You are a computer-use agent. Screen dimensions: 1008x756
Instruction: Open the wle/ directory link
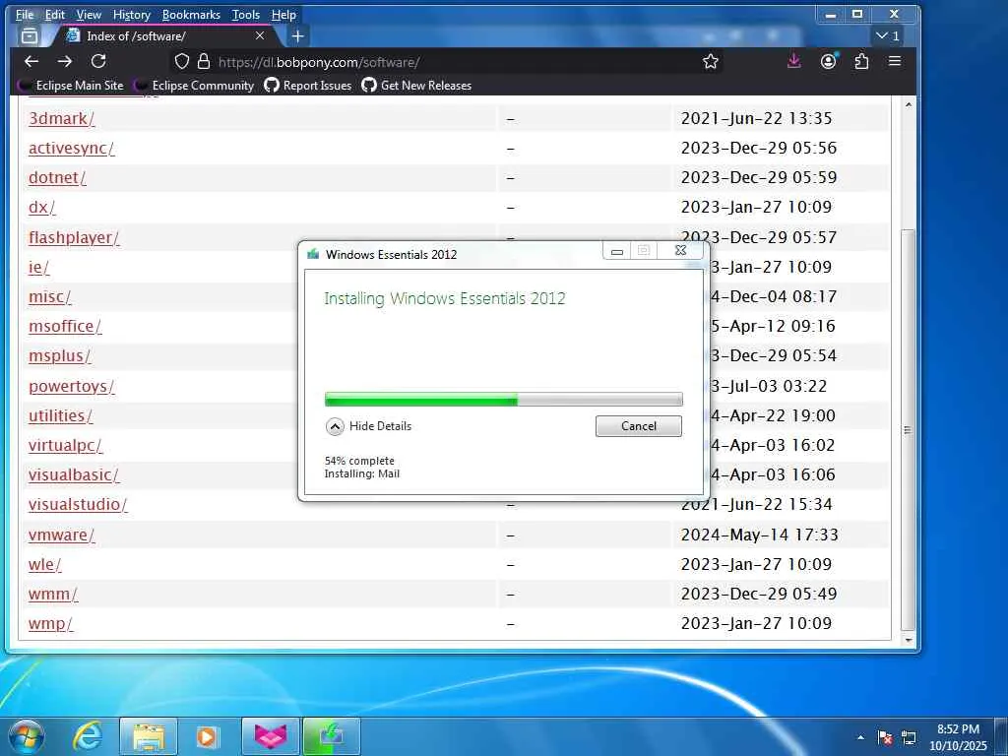pos(45,564)
